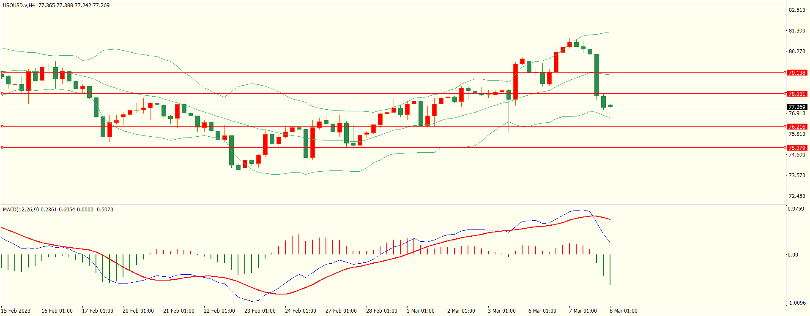Click the 76.216 red price label
Image resolution: width=810 pixels, height=316 pixels.
coord(797,127)
